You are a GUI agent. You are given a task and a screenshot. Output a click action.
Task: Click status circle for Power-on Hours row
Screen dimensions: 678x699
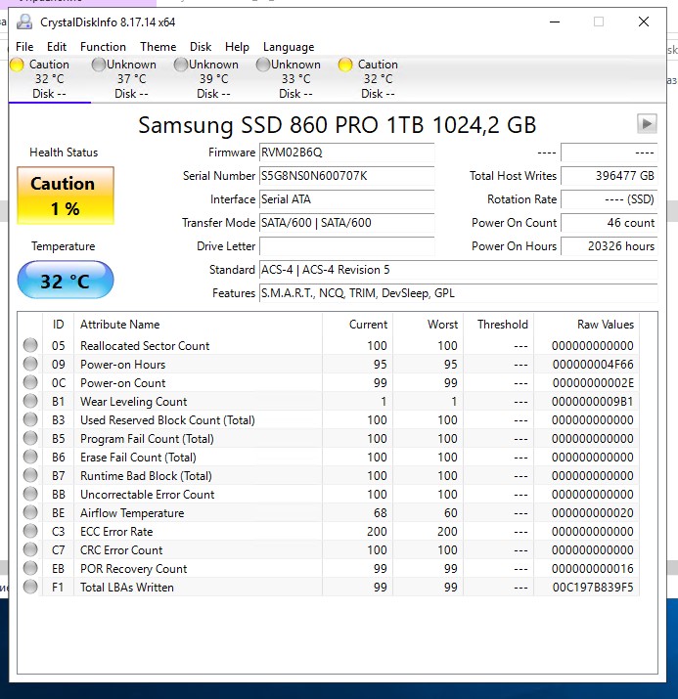(x=30, y=364)
